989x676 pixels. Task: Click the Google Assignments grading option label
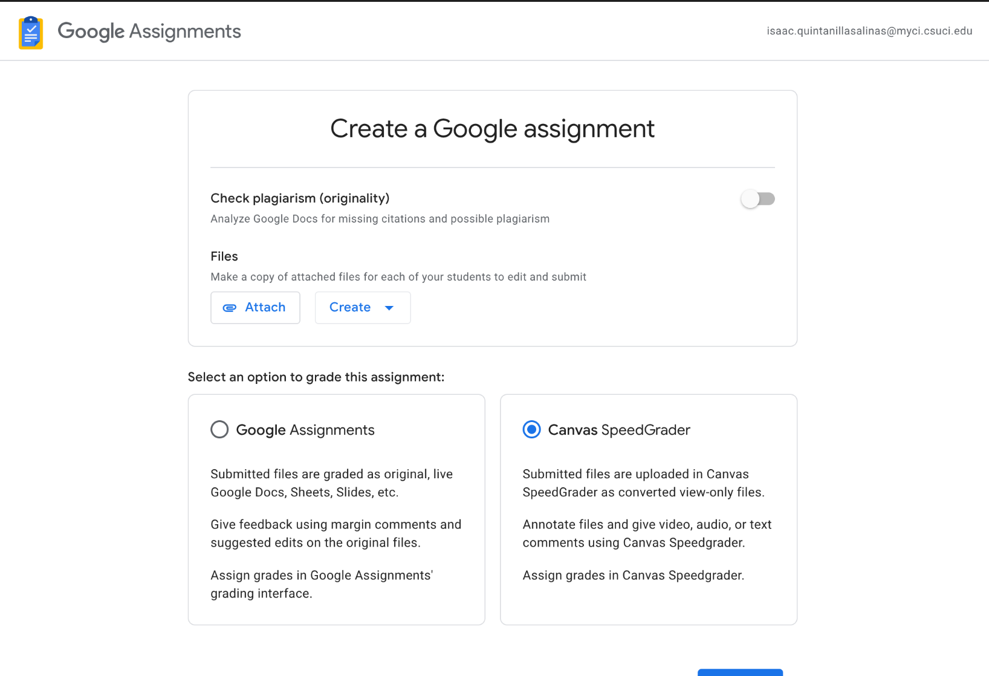click(305, 430)
